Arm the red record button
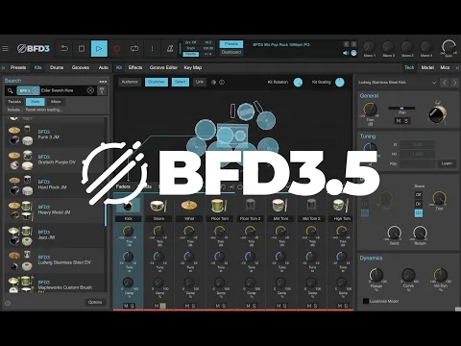This screenshot has width=461, height=346. (117, 49)
